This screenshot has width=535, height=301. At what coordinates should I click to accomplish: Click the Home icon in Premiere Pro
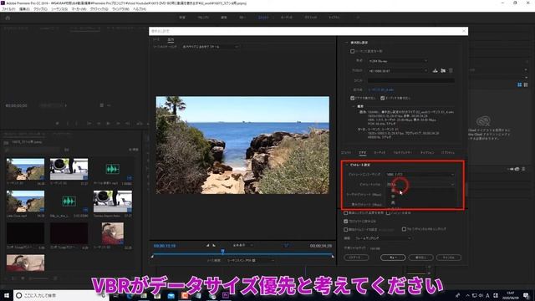click(x=8, y=18)
